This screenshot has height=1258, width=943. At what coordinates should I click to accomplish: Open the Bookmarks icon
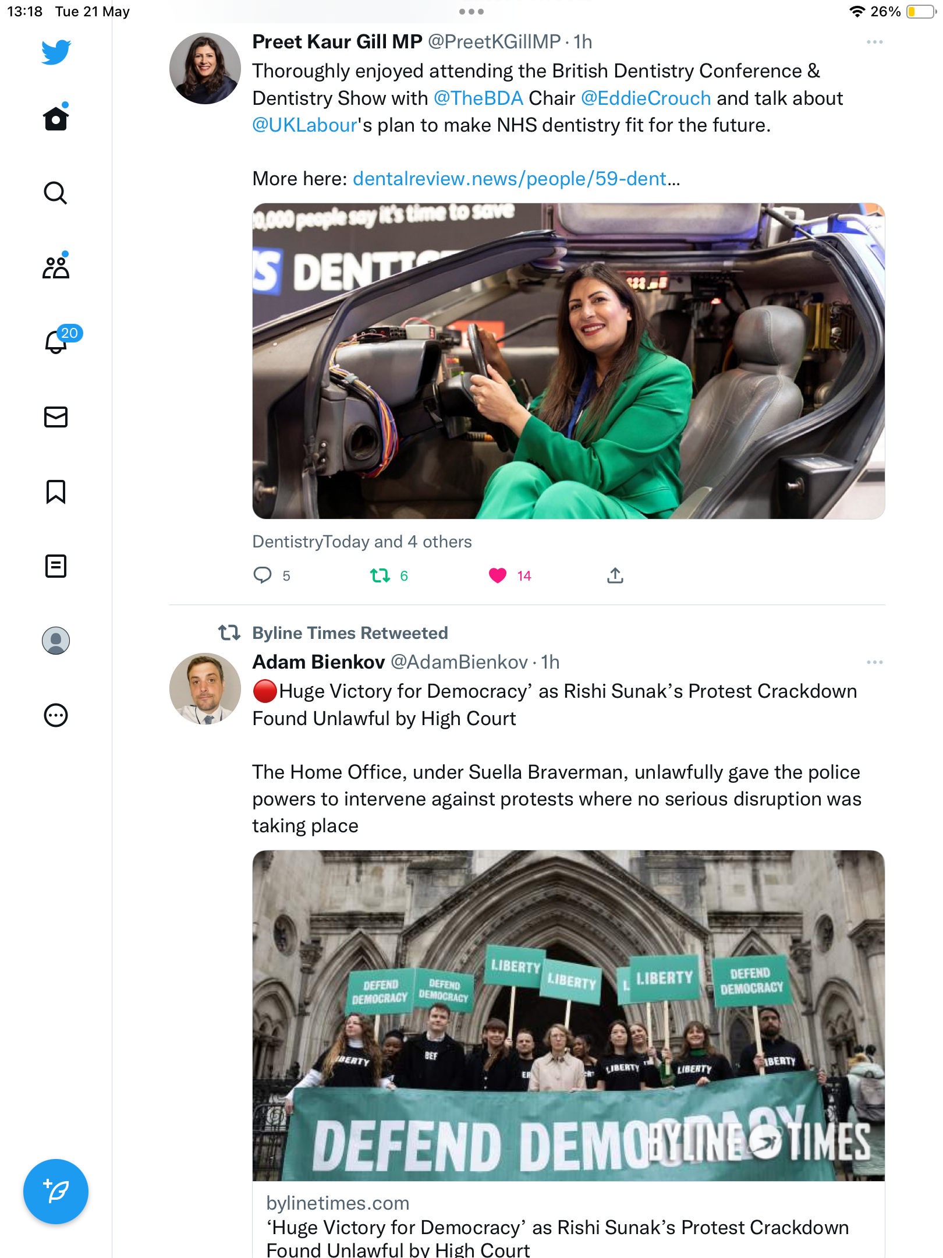(56, 492)
